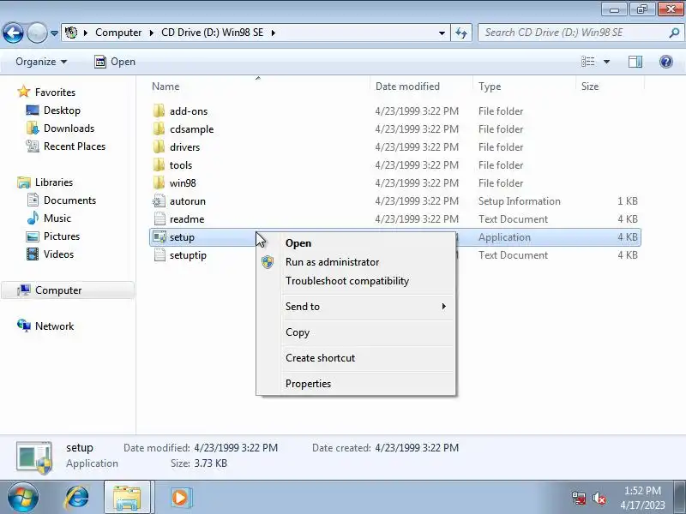Click the CD Drive (D:) Win98 SE breadcrumb
The height and width of the screenshot is (514, 686).
212,33
